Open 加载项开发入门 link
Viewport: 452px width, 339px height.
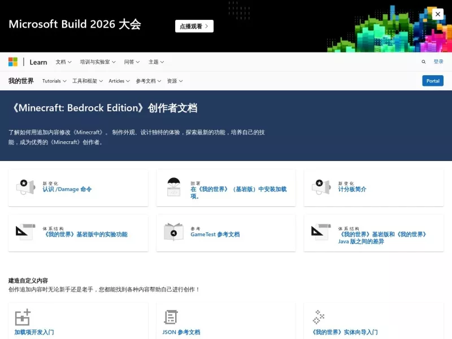34,332
